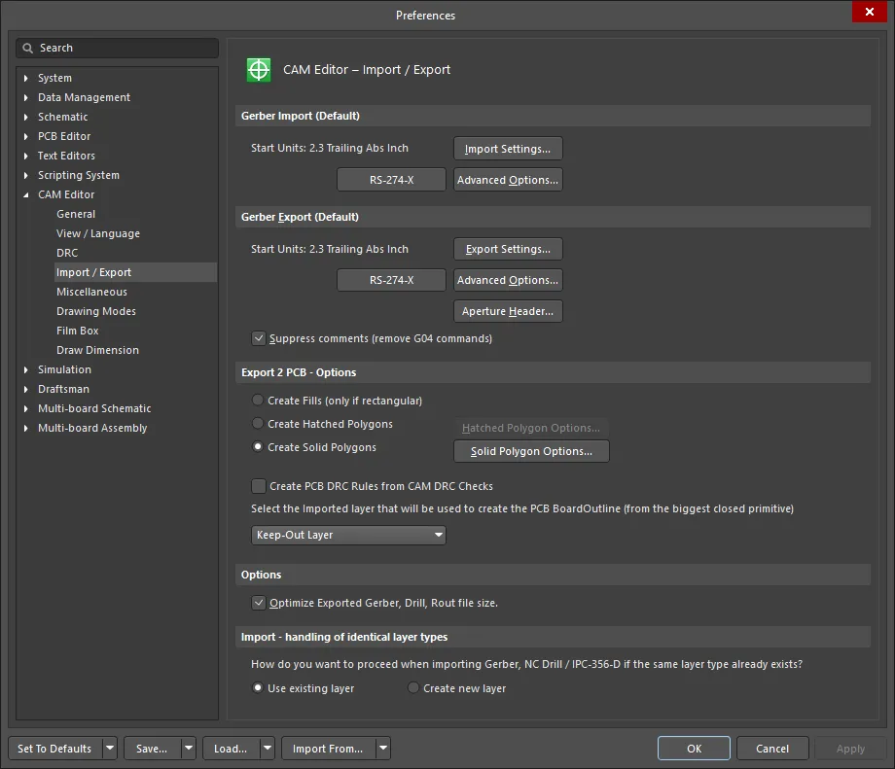Open the General page under CAM Editor
The height and width of the screenshot is (769, 895).
pyautogui.click(x=76, y=214)
